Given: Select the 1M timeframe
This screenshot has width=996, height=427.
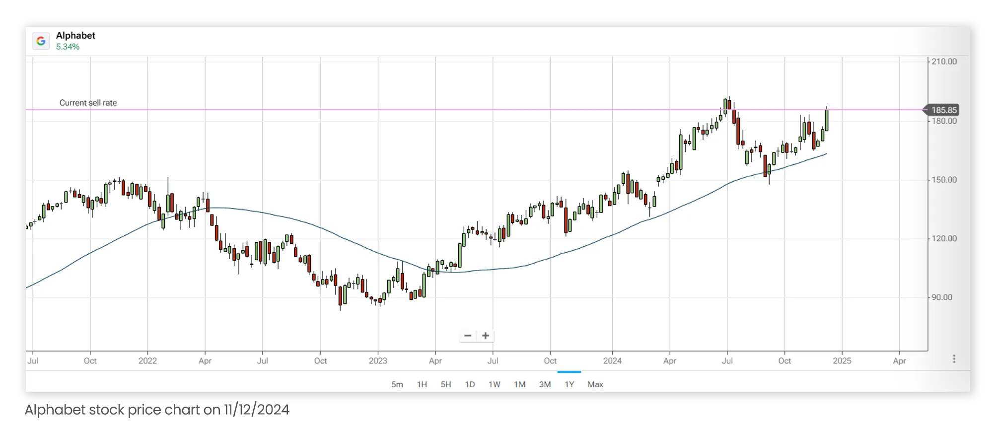Looking at the screenshot, I should click(520, 384).
